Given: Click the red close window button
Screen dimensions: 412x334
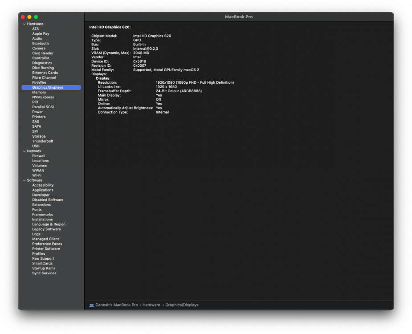Looking at the screenshot, I should [x=23, y=17].
